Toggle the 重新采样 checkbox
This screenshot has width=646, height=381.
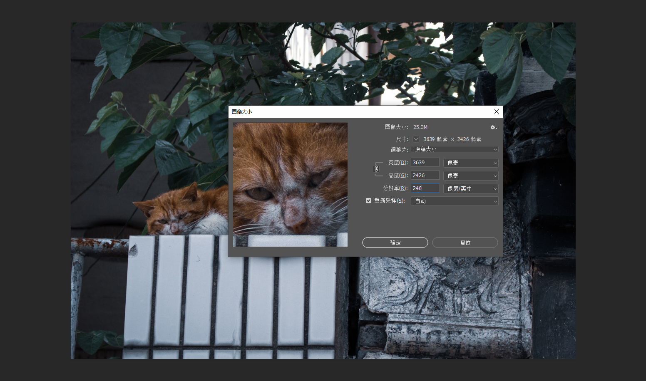[x=368, y=200]
